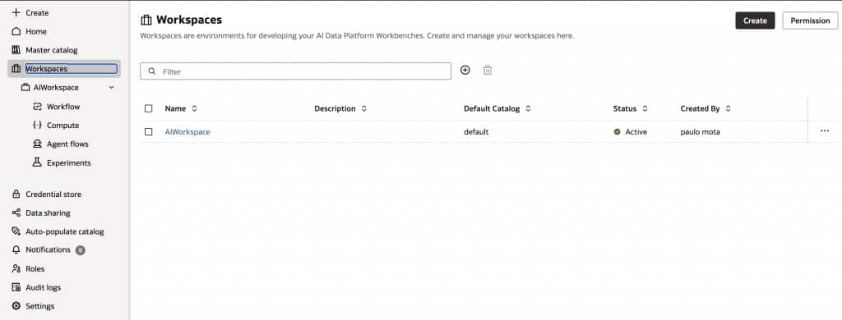
Task: Open Notifications from sidebar
Action: click(48, 249)
